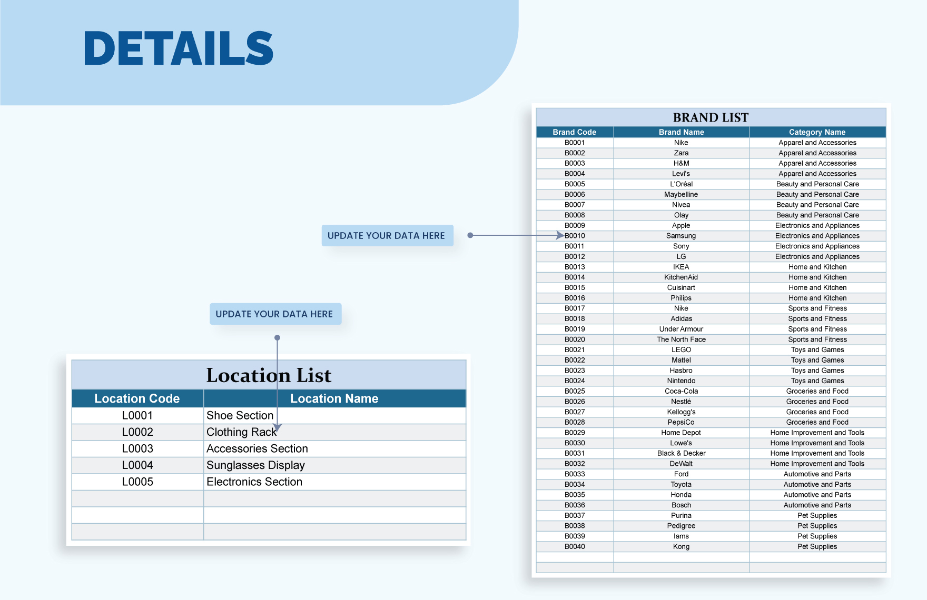This screenshot has width=927, height=600.
Task: Click brand name Nivea
Action: click(x=681, y=205)
